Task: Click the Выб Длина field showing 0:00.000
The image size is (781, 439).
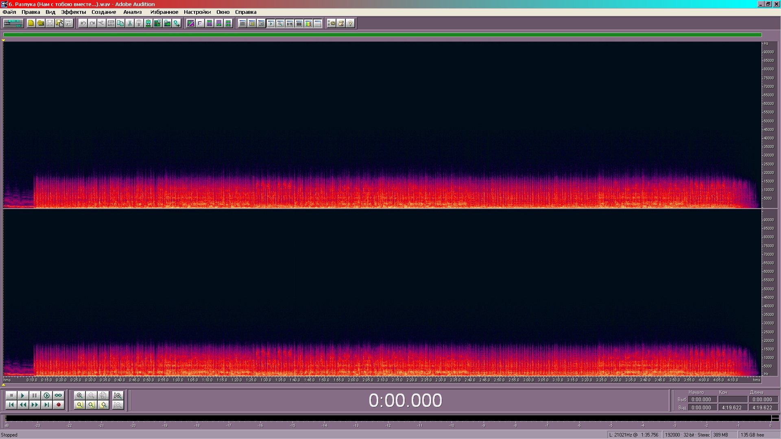Action: point(763,400)
